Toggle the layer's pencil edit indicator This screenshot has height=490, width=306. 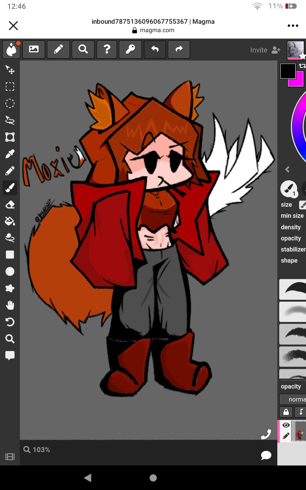(286, 436)
